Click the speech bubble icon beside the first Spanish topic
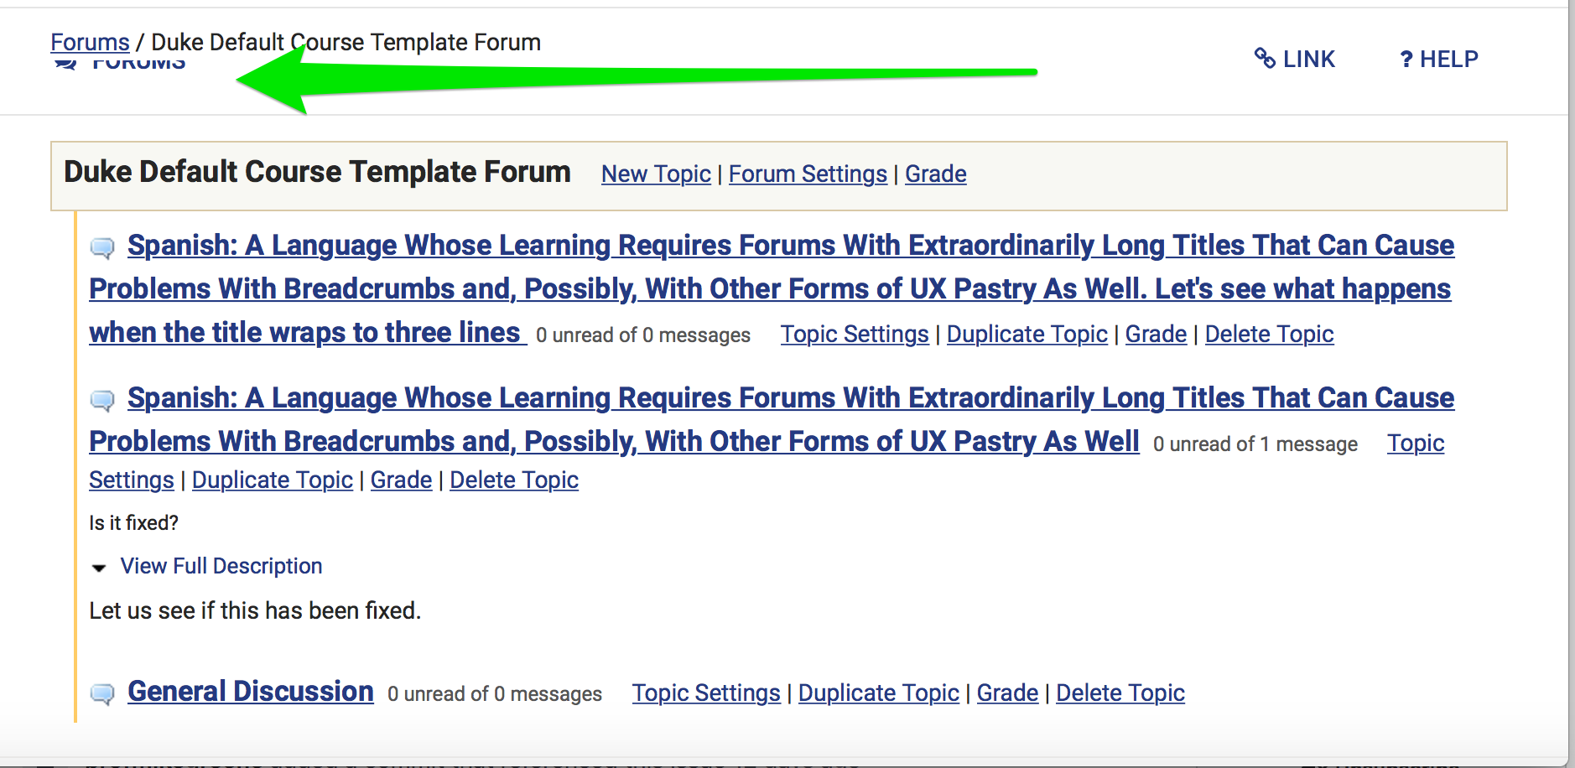This screenshot has height=768, width=1575. [102, 247]
